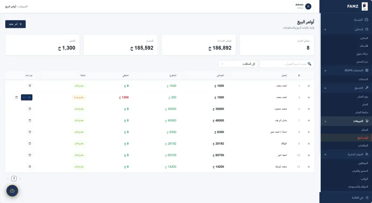This screenshot has height=203, width=372.
Task: Delete the امجد امير order
Action: [30, 155]
